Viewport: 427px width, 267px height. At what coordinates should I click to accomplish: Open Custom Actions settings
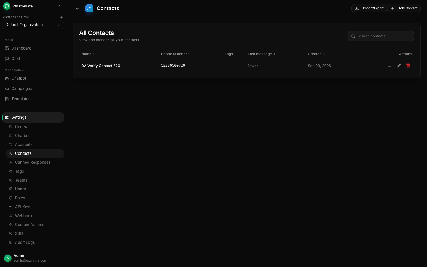tap(35, 225)
